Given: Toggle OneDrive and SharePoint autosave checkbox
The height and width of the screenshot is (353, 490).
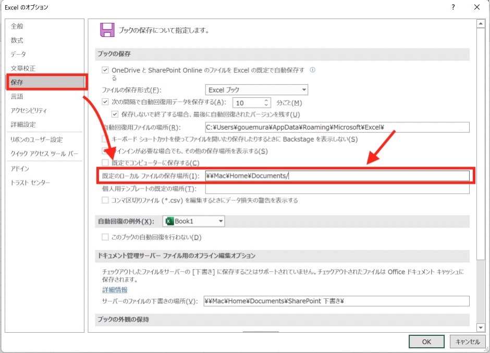Looking at the screenshot, I should point(105,70).
